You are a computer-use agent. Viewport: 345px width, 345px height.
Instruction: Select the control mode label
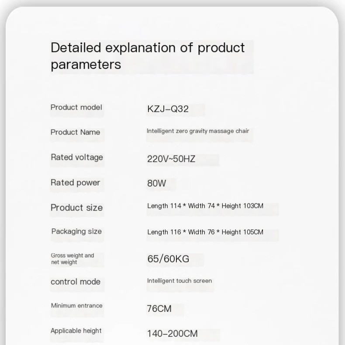[x=76, y=282]
